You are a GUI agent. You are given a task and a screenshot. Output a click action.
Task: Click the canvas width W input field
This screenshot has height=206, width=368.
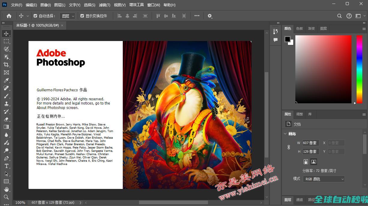click(310, 143)
